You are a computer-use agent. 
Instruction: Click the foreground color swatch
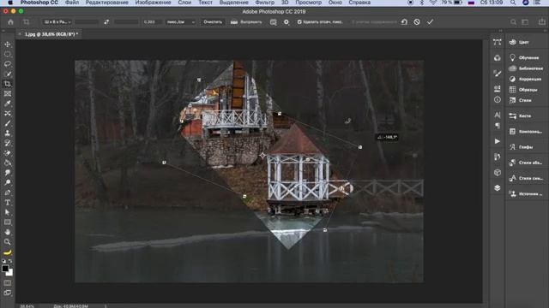[x=5, y=268]
